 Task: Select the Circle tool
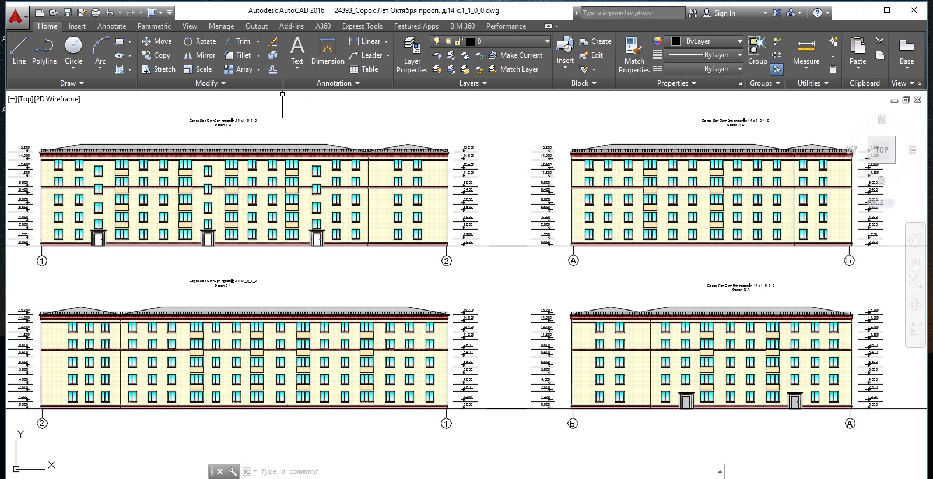(73, 51)
